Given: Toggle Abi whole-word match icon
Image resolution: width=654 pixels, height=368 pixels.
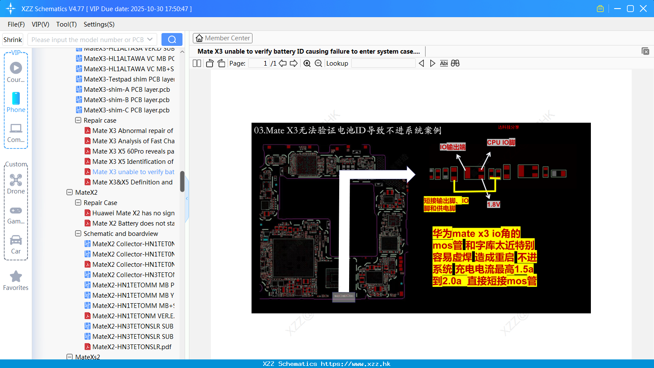Looking at the screenshot, I should [444, 63].
